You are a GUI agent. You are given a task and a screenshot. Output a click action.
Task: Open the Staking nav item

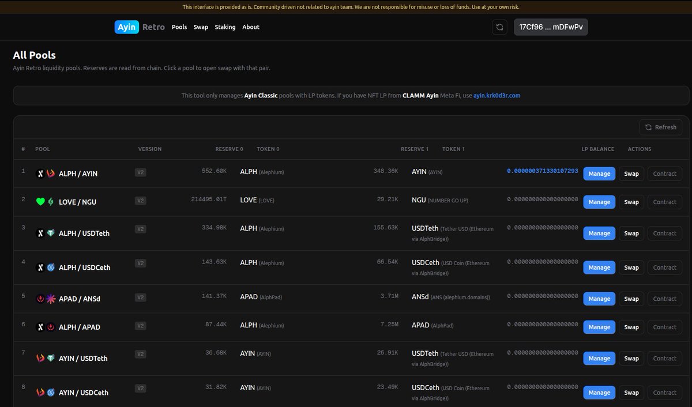point(225,27)
